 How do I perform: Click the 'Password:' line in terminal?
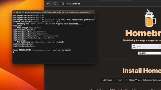(17, 26)
